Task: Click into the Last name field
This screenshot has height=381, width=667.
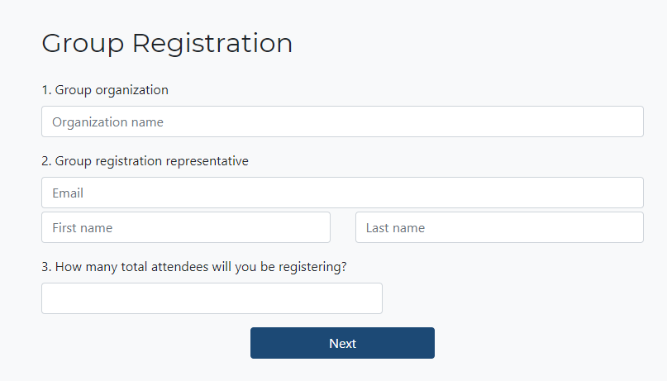Action: (499, 227)
